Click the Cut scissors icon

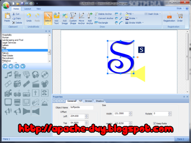point(14,14)
